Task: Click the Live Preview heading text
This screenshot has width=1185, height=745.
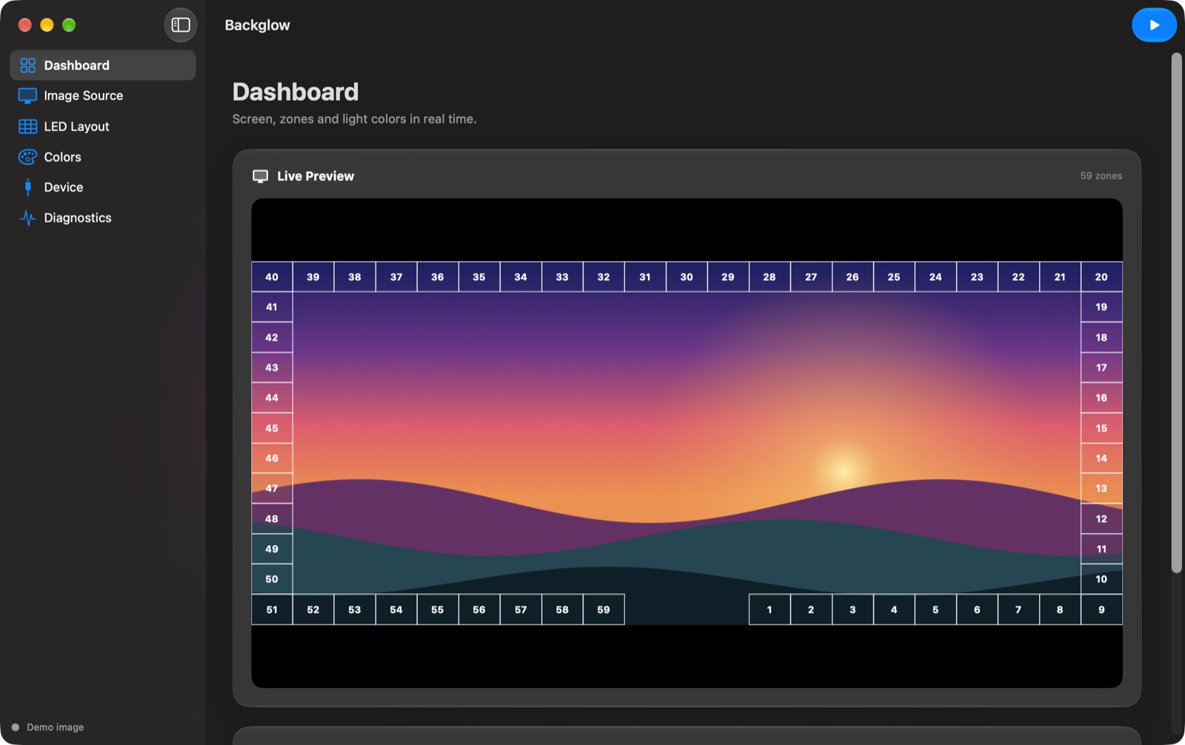Action: (316, 176)
